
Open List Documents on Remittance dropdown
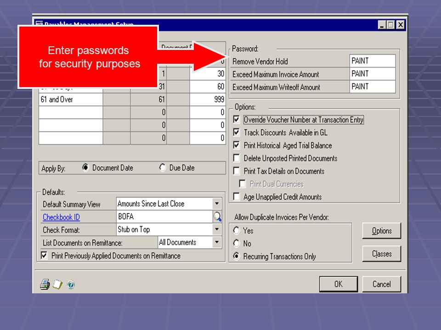pos(217,242)
